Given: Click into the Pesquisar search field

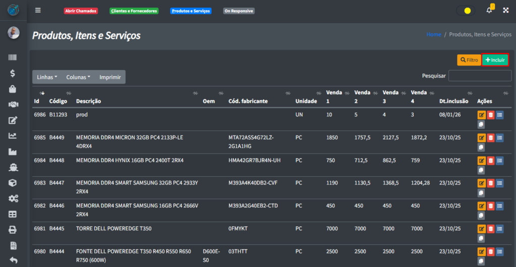Looking at the screenshot, I should (x=480, y=76).
